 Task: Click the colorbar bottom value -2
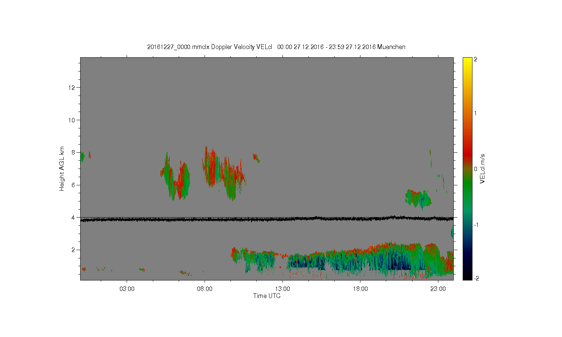pyautogui.click(x=476, y=278)
